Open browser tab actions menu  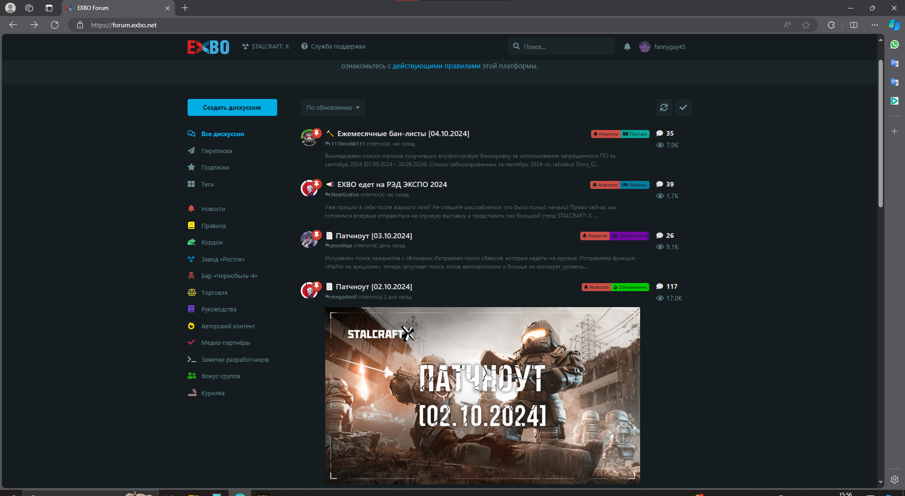click(x=49, y=8)
